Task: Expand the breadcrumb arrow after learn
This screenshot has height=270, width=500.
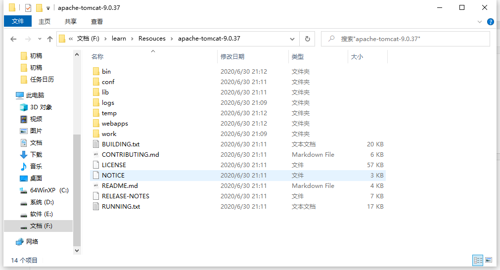Action: tap(132, 39)
